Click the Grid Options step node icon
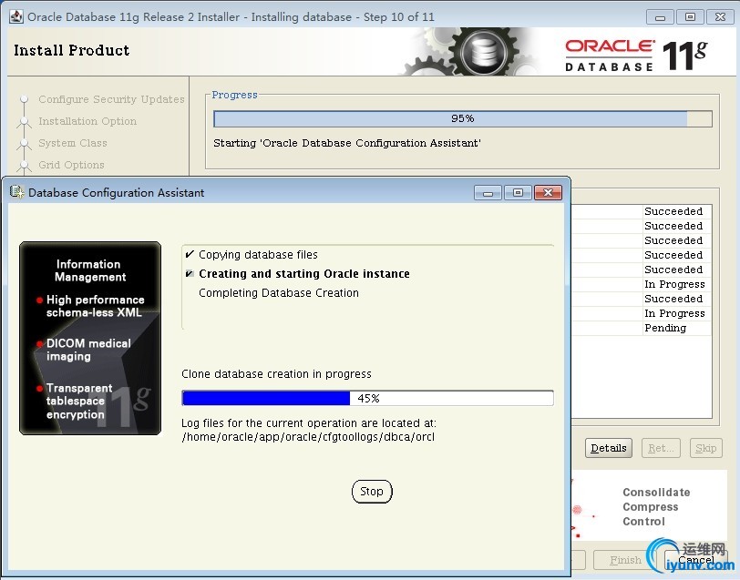 coord(24,165)
